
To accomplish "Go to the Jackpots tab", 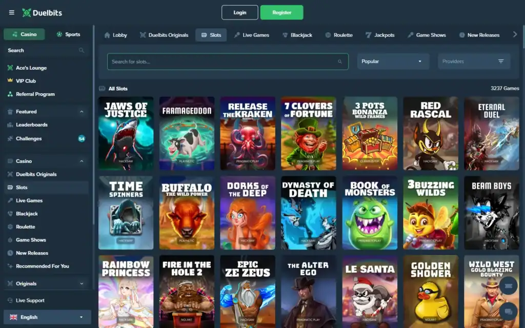I will (x=380, y=35).
